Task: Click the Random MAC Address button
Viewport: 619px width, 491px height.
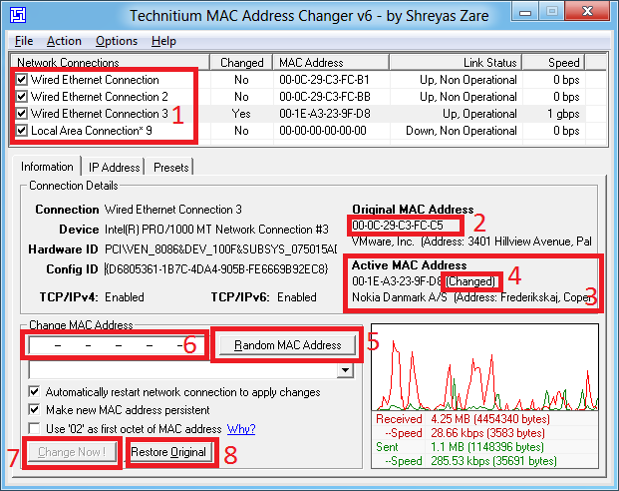Action: (287, 345)
